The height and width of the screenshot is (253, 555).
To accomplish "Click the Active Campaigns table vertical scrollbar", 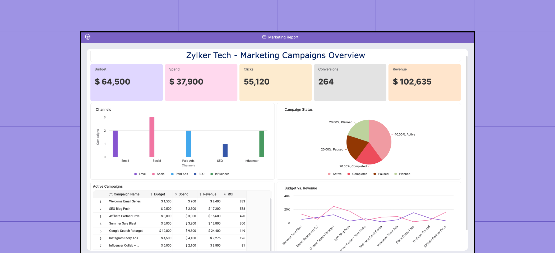I will click(x=271, y=224).
